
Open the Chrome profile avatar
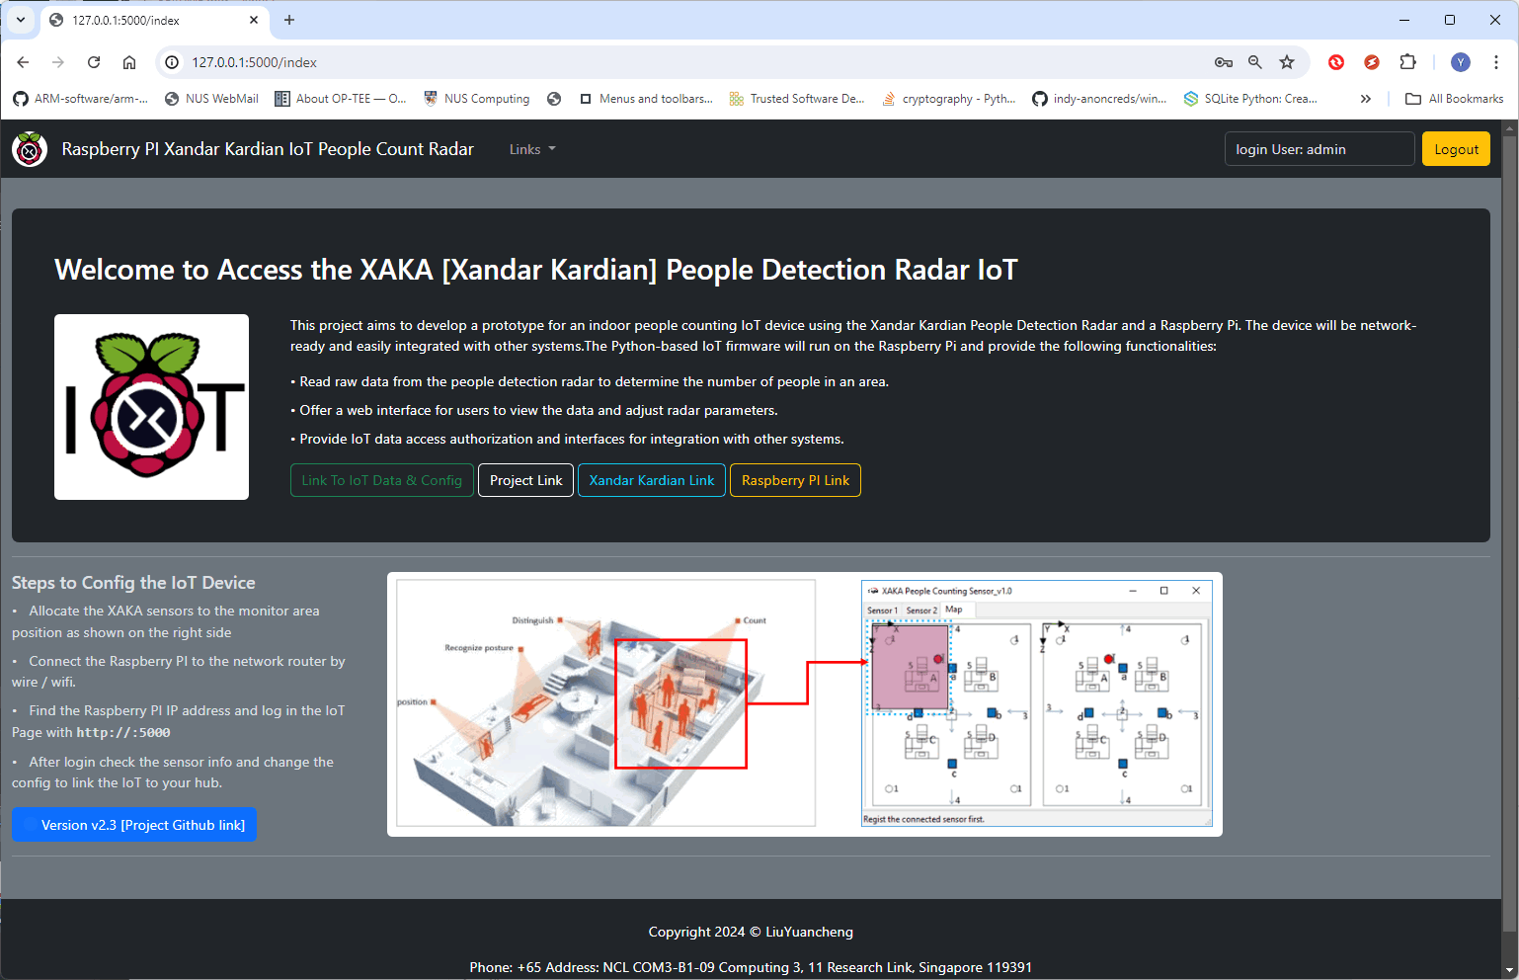(1461, 62)
